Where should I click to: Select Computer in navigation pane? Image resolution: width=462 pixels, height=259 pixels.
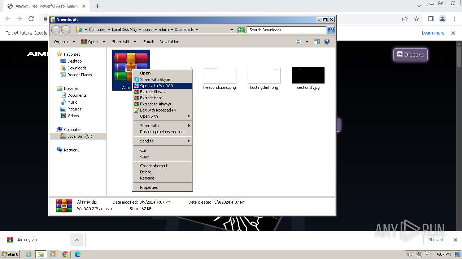click(72, 129)
